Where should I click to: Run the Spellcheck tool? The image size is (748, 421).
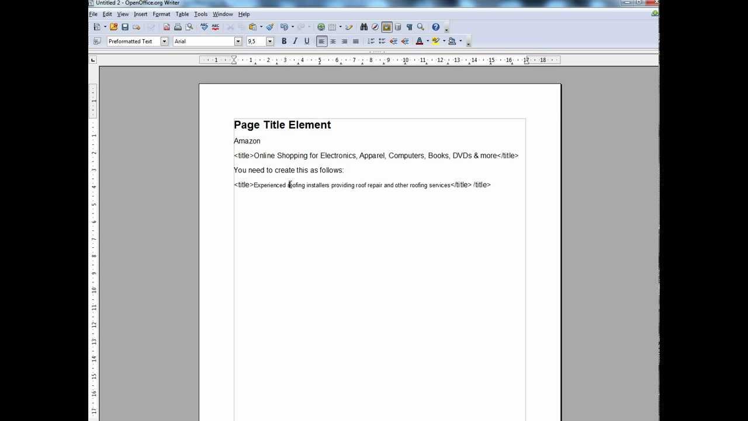204,27
